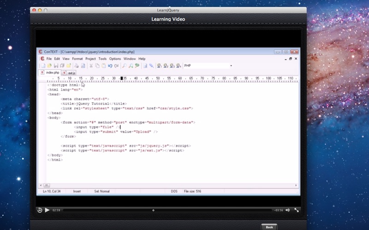Open the Format menu
This screenshot has height=230, width=369.
77,59
